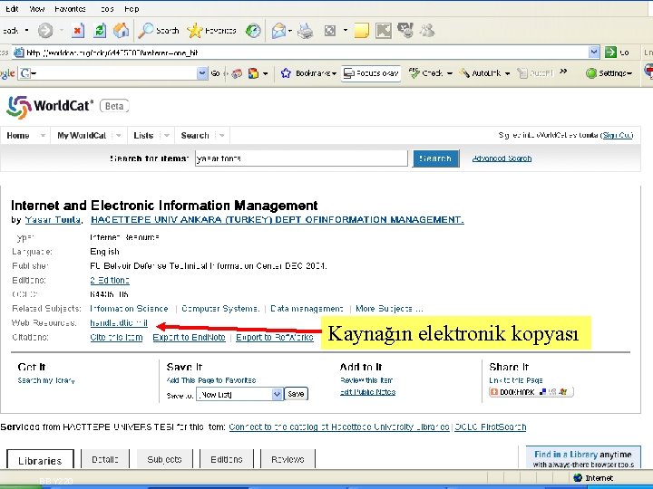Click Popups okay button in Google toolbar
This screenshot has width=653, height=489.
pyautogui.click(x=371, y=73)
